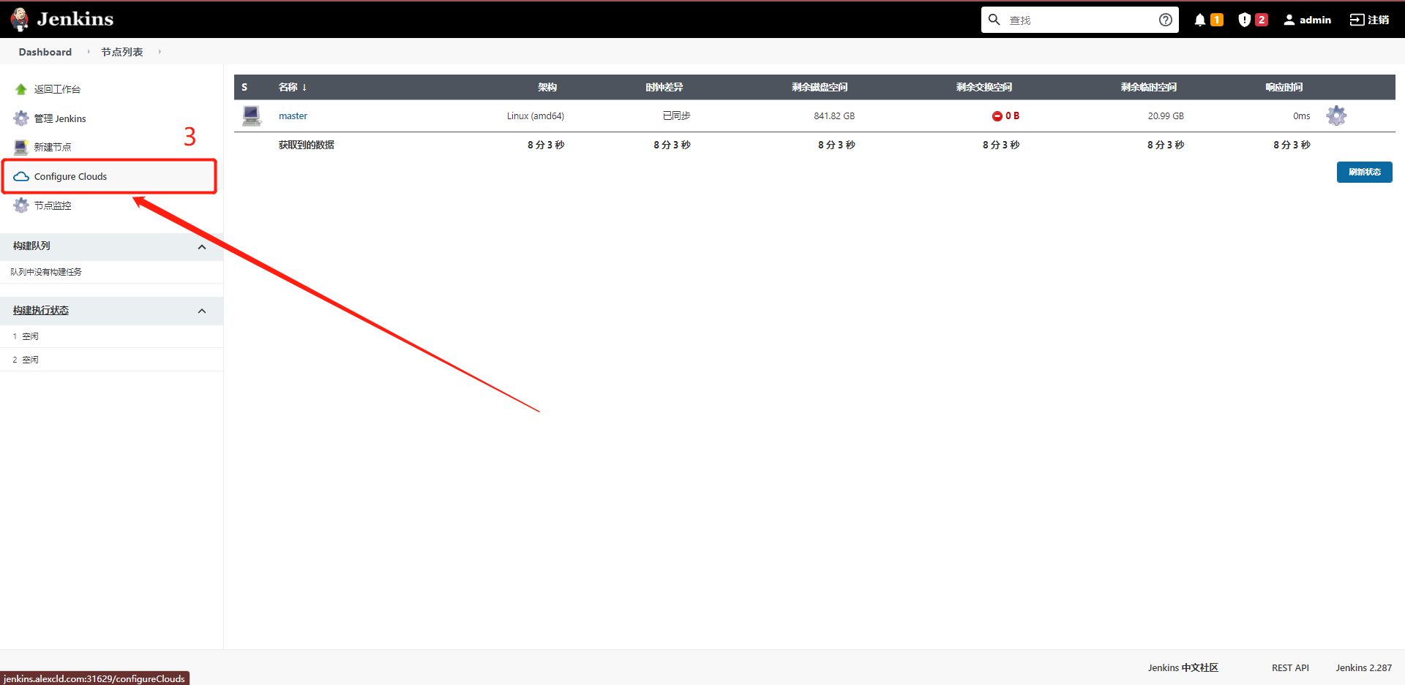Open search help question mark icon

point(1166,20)
